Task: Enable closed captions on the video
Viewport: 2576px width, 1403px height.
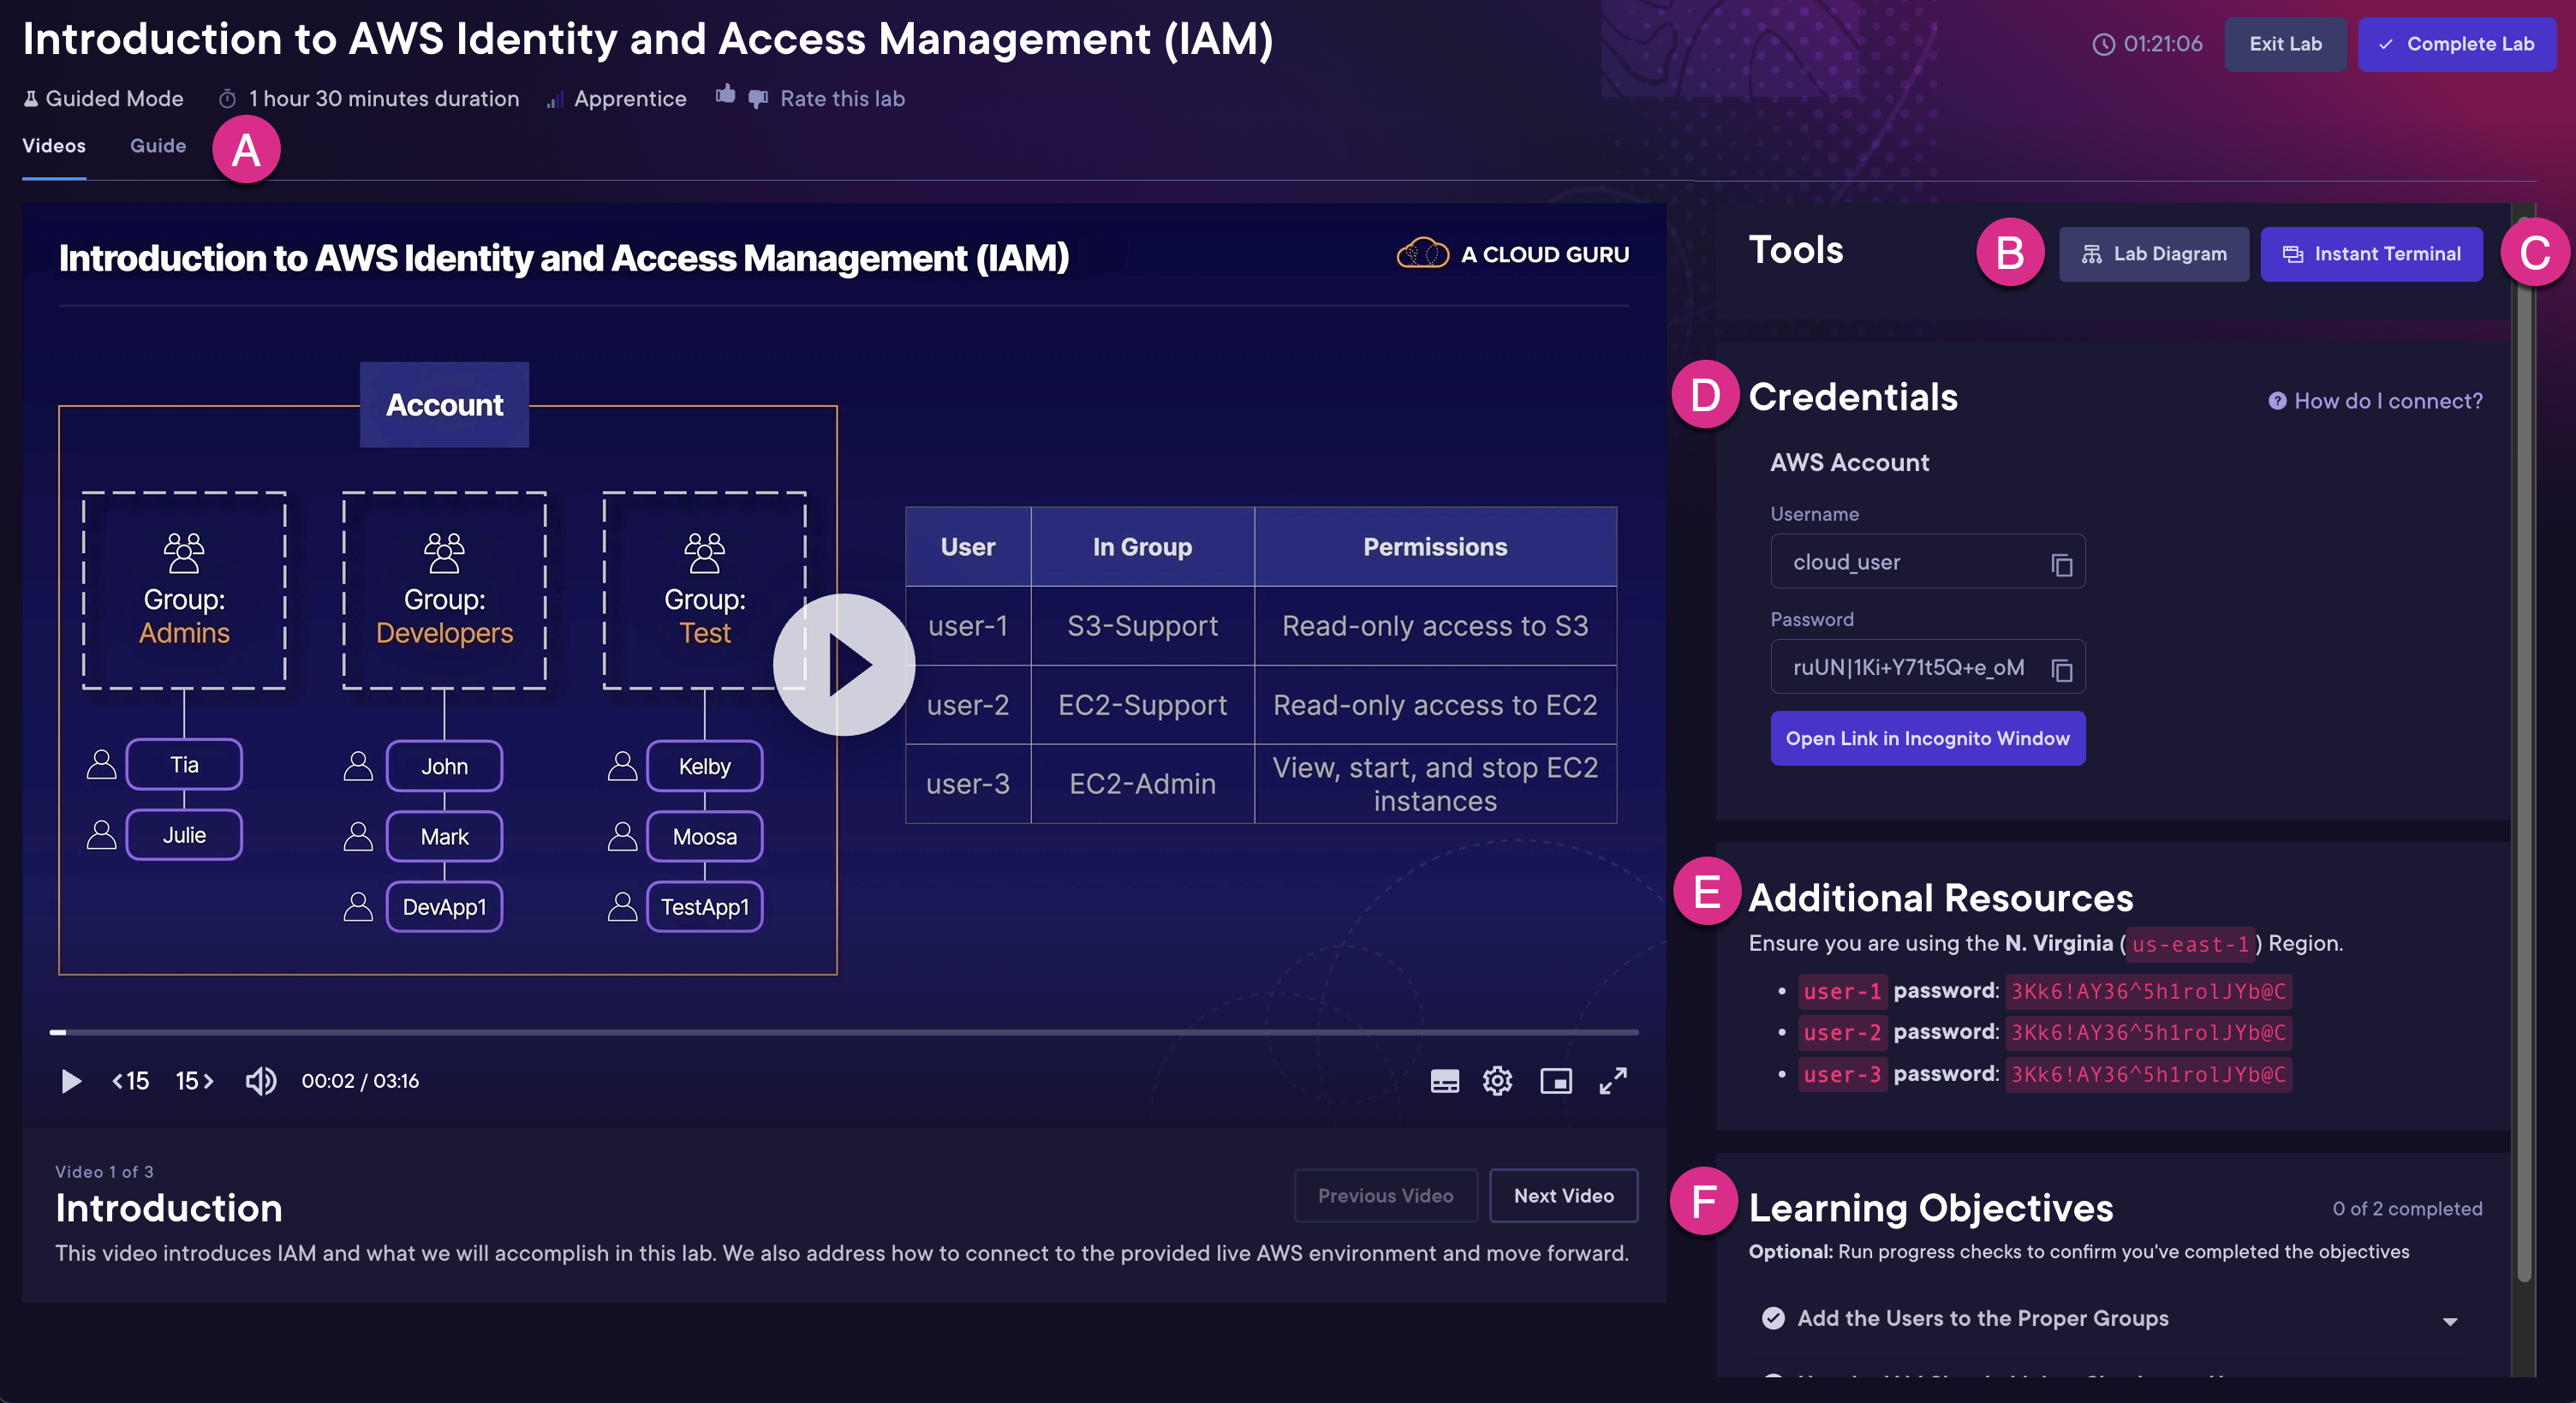Action: (1444, 1081)
